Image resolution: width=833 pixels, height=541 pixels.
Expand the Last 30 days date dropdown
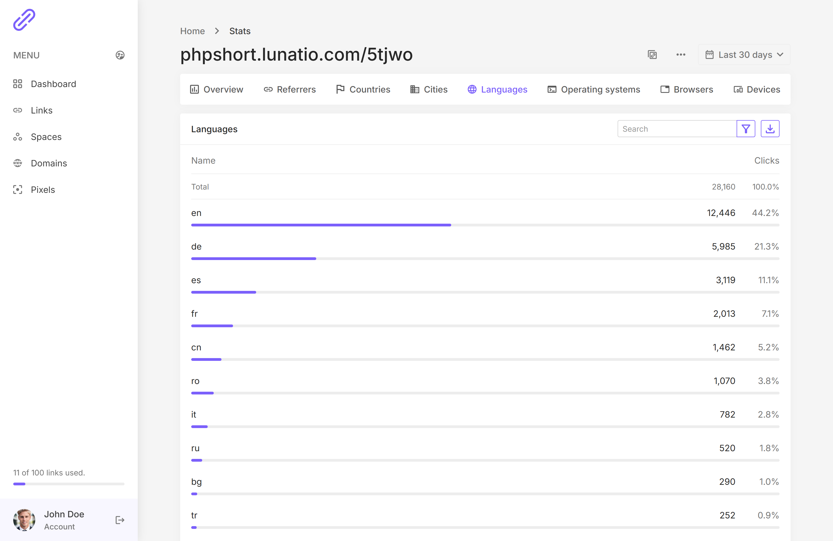(744, 55)
